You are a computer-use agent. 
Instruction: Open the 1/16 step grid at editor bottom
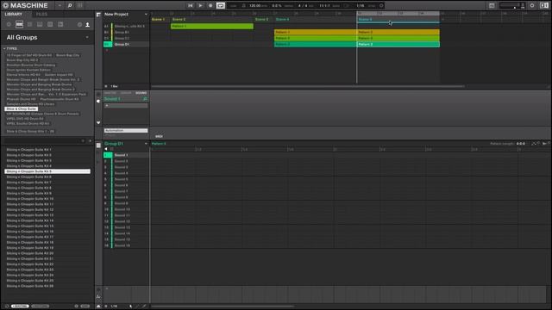pyautogui.click(x=114, y=307)
